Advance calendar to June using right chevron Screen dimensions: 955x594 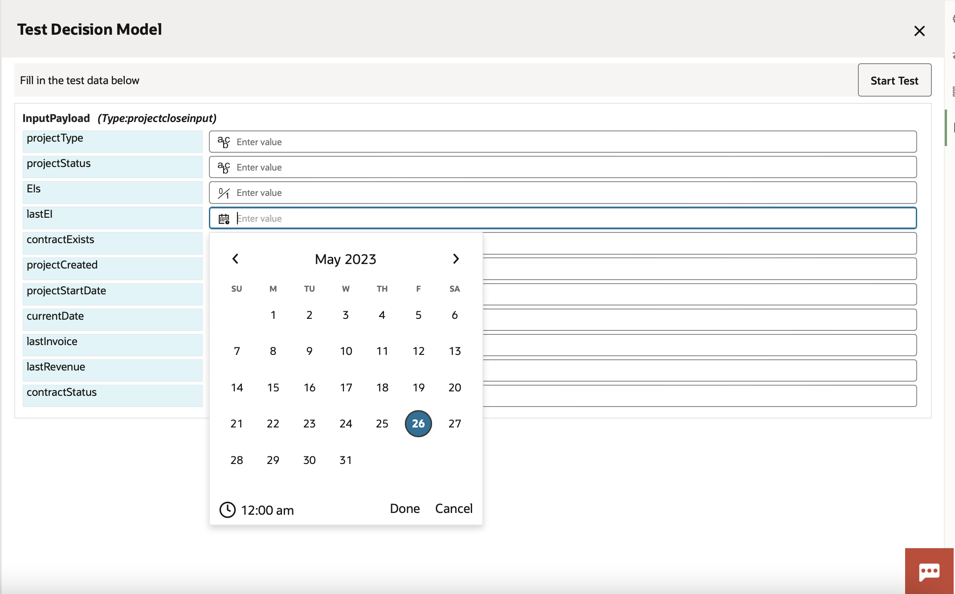(x=456, y=259)
